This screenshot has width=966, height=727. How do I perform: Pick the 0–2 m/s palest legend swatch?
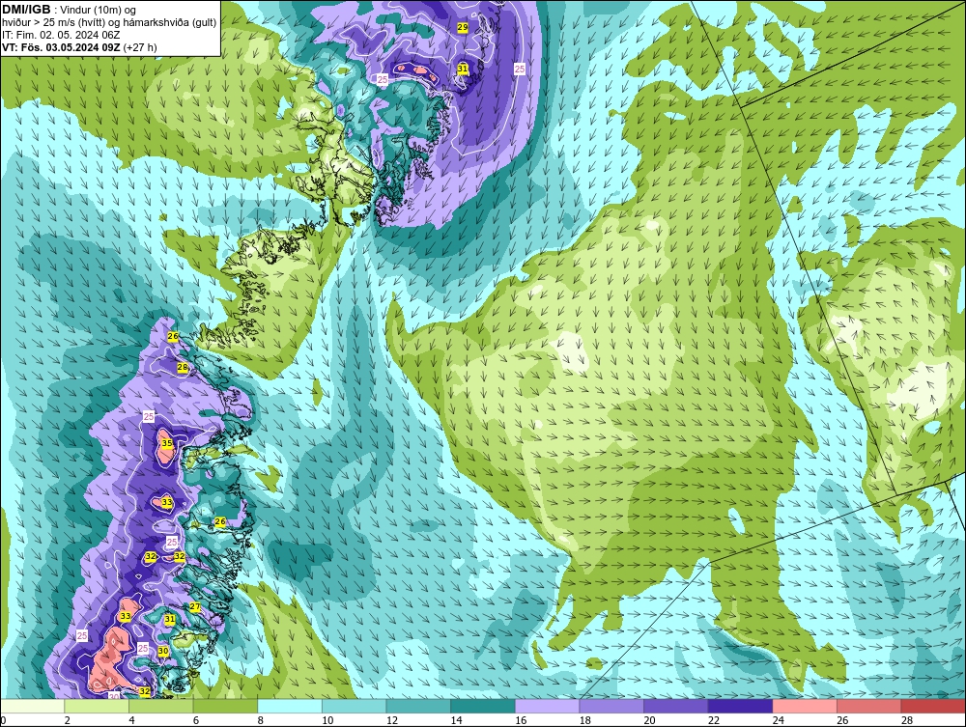33,706
